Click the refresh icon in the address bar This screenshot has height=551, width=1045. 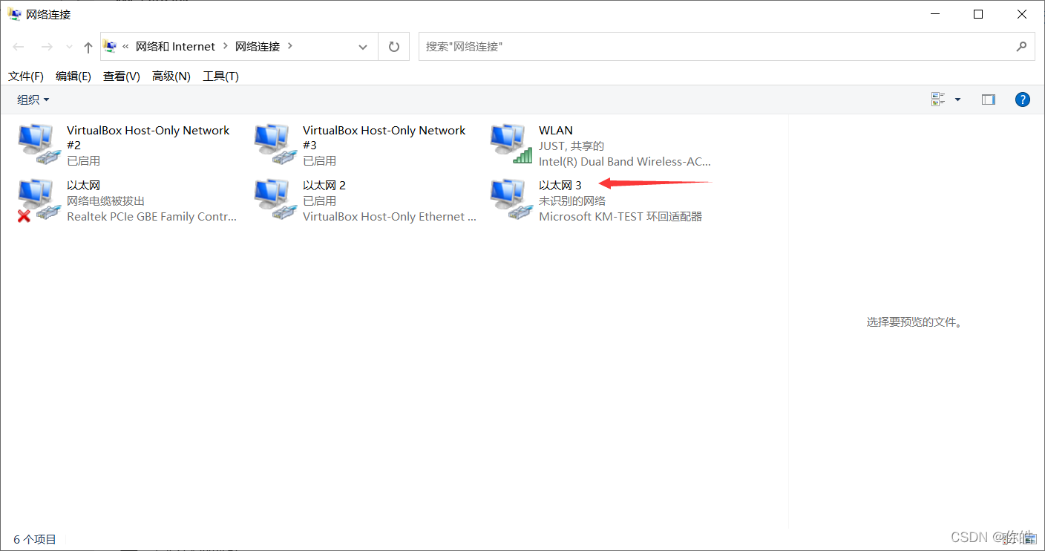click(x=393, y=46)
